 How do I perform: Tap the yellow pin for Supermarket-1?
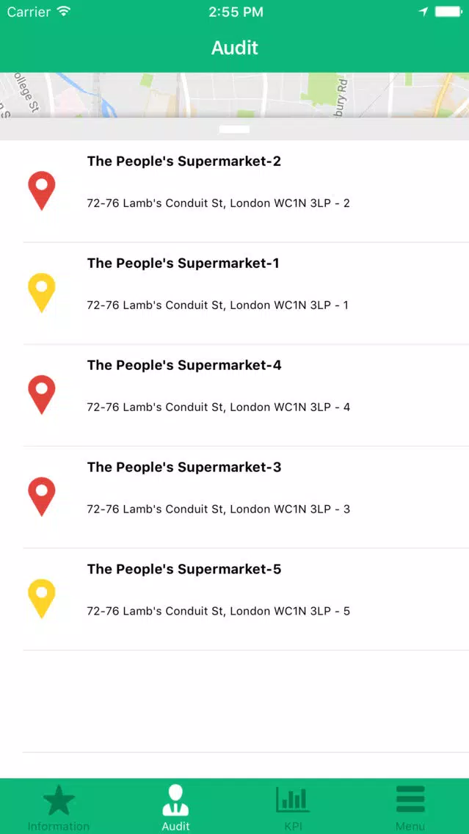42,292
